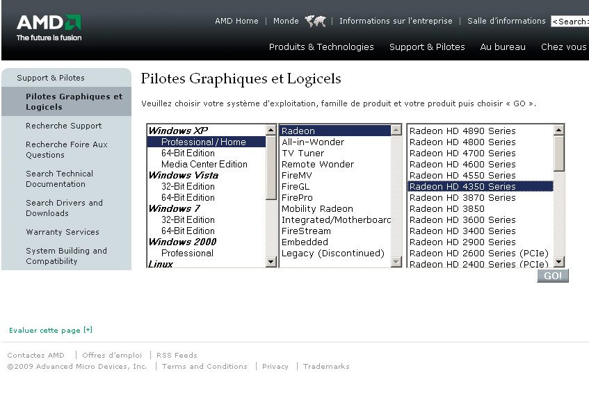Select Support & Pilotes sidebar heading

point(51,78)
